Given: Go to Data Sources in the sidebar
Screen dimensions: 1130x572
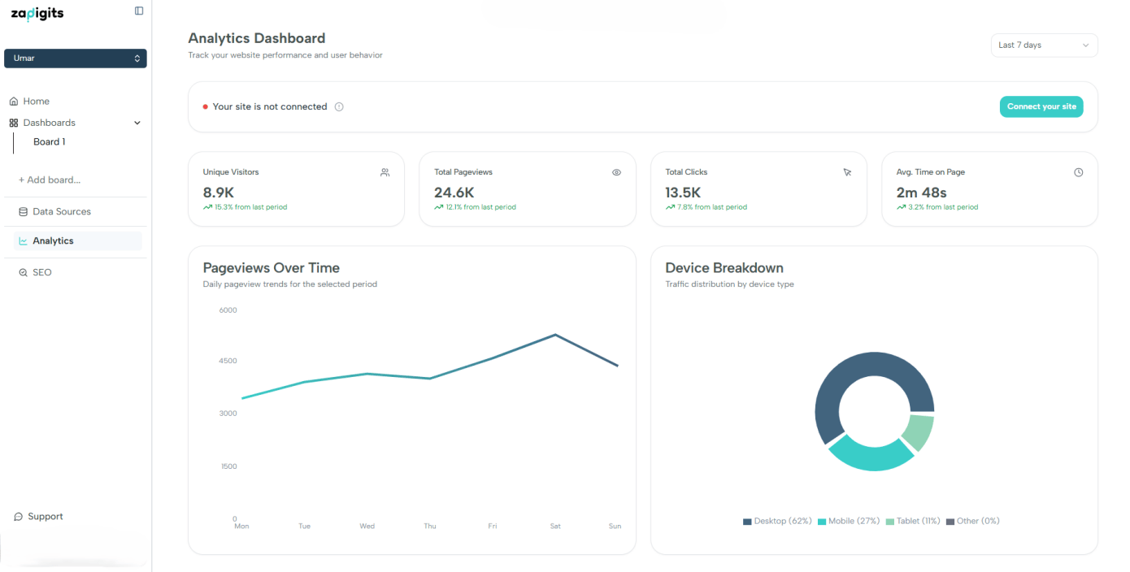Looking at the screenshot, I should (61, 212).
